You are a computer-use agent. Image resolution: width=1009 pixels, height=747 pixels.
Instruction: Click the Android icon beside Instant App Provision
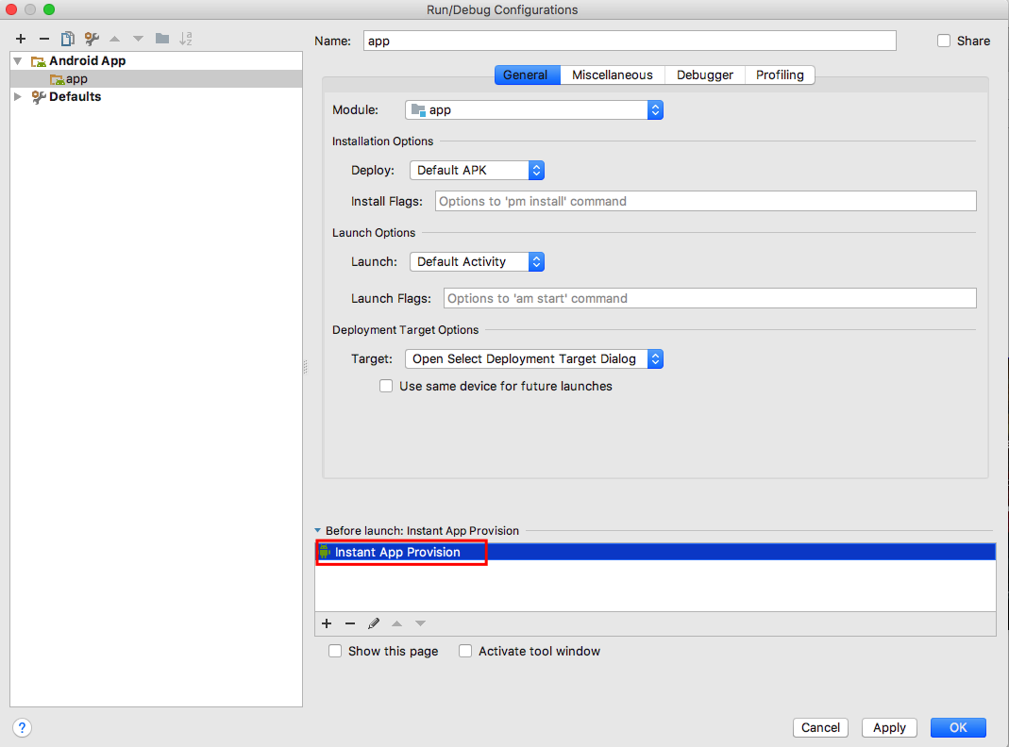tap(325, 552)
